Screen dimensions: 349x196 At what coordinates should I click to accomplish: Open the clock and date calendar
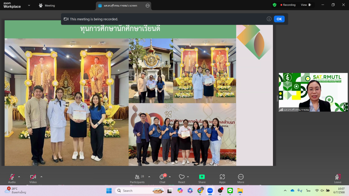point(339,190)
